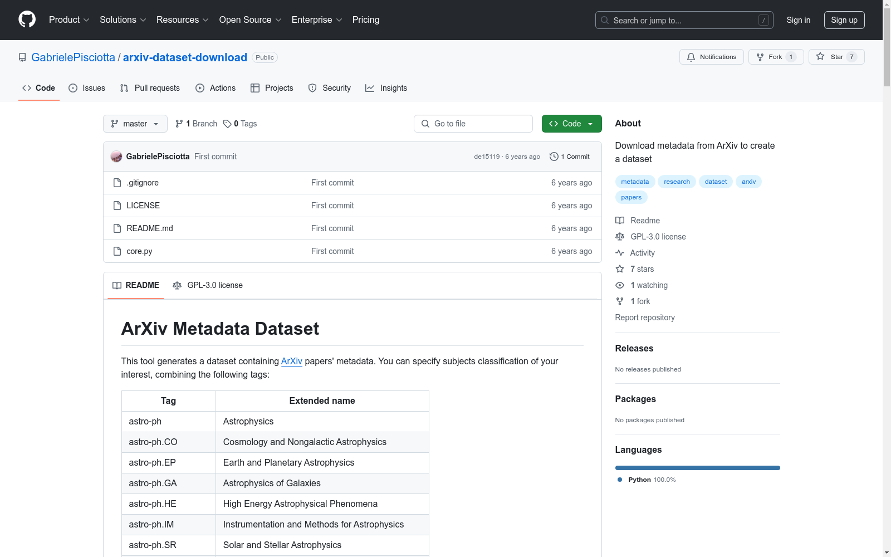This screenshot has height=557, width=891.
Task: Select the Code repository tab
Action: point(39,88)
